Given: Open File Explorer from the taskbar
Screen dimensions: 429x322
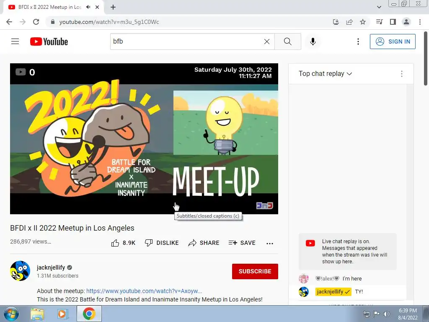Looking at the screenshot, I should (x=37, y=314).
